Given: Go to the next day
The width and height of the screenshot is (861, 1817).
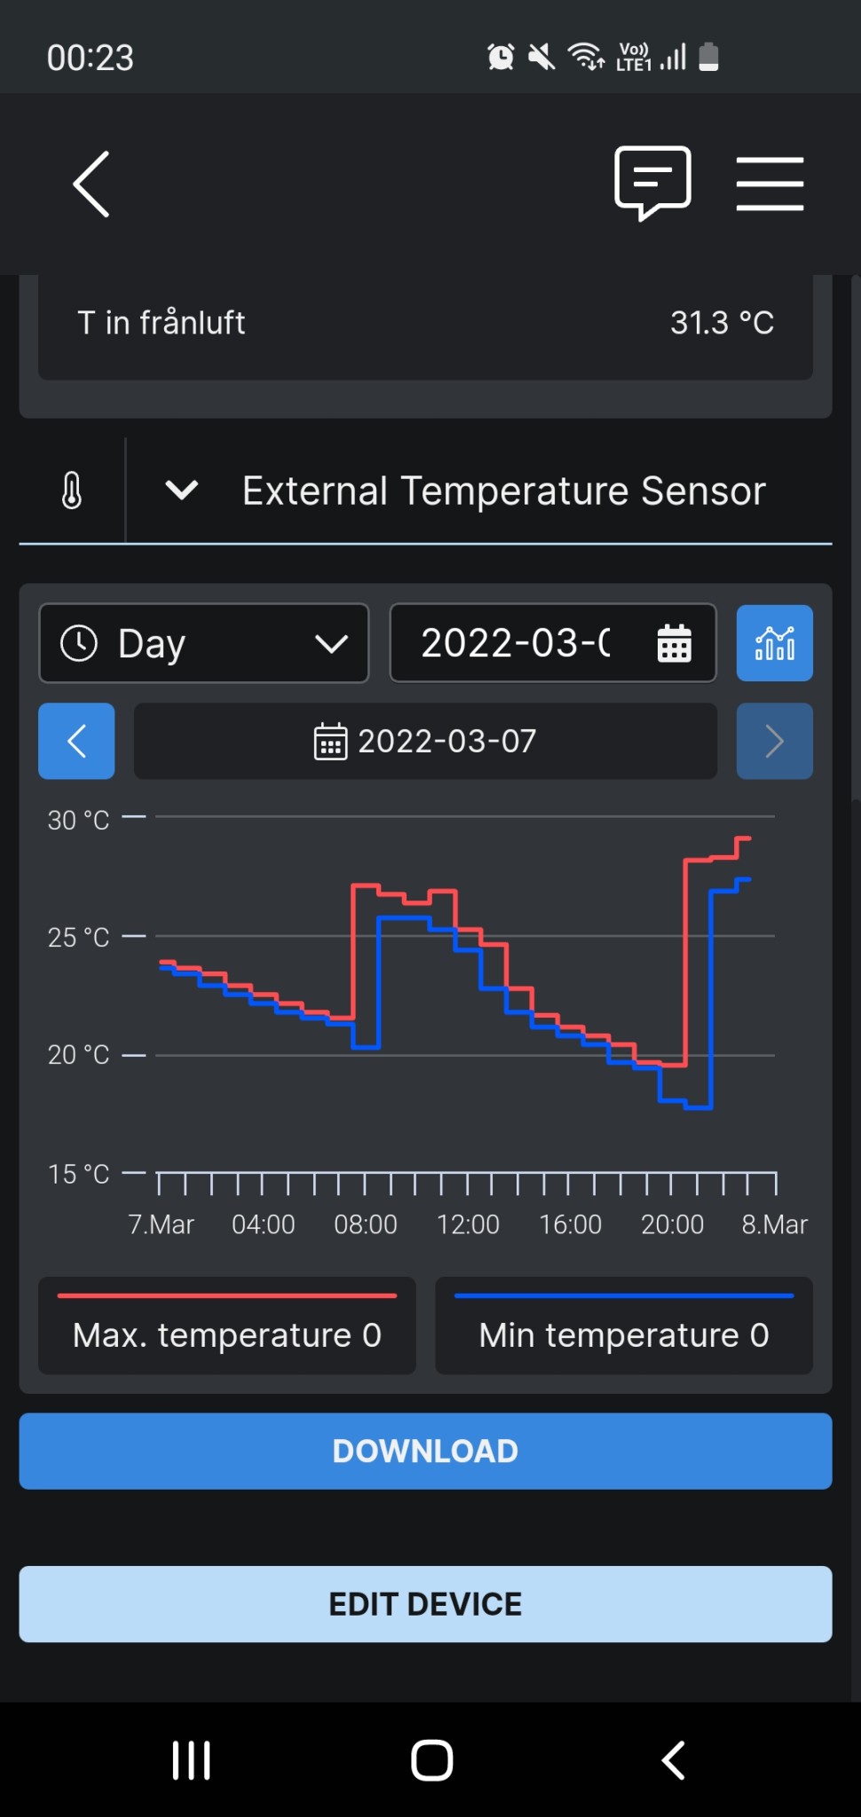Looking at the screenshot, I should (774, 741).
